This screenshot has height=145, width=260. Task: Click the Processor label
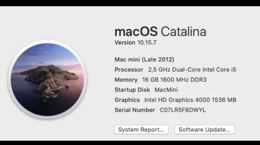pos(129,70)
